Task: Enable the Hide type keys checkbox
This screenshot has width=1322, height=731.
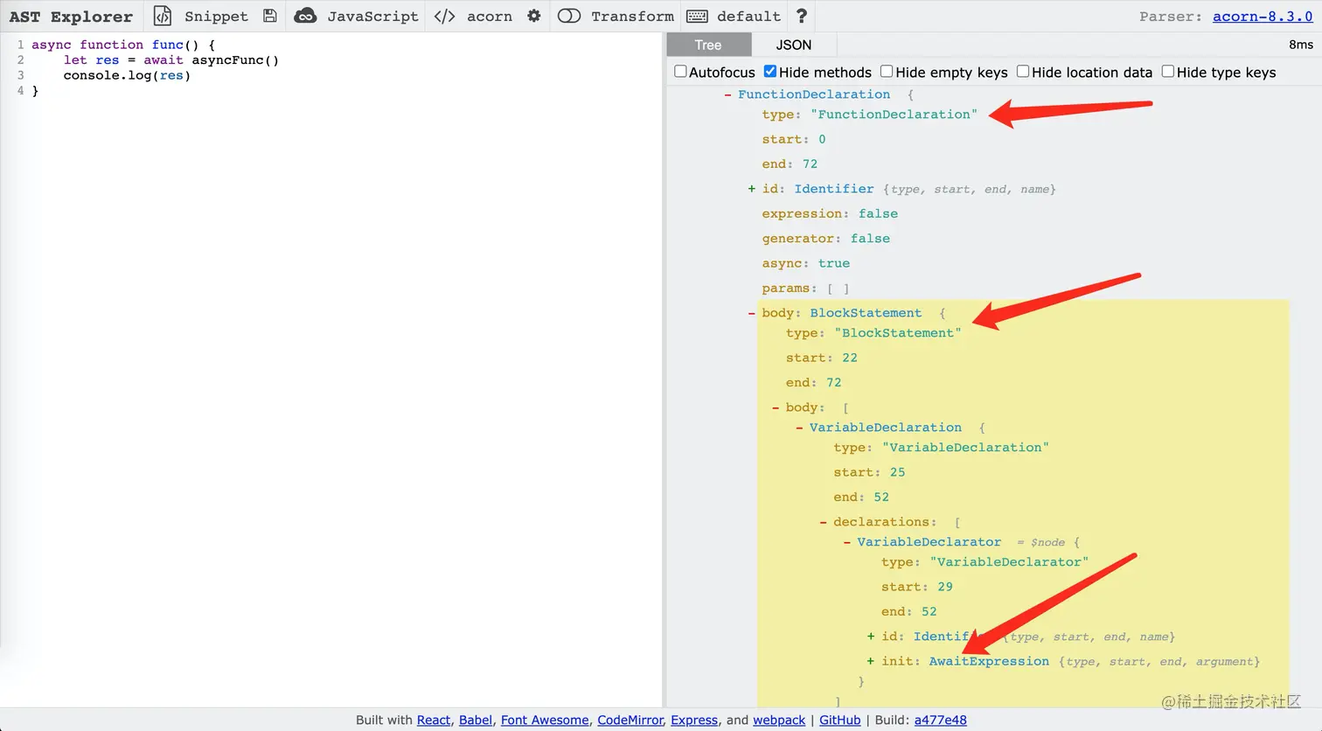Action: tap(1168, 72)
